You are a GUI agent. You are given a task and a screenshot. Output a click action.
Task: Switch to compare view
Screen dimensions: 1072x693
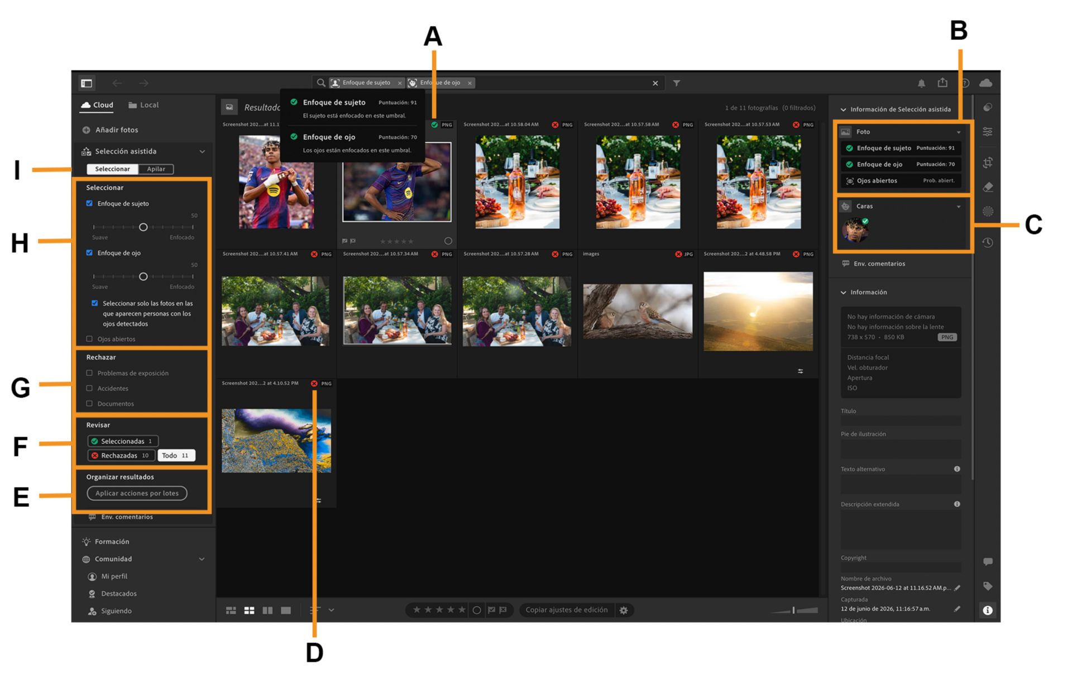[x=267, y=610]
